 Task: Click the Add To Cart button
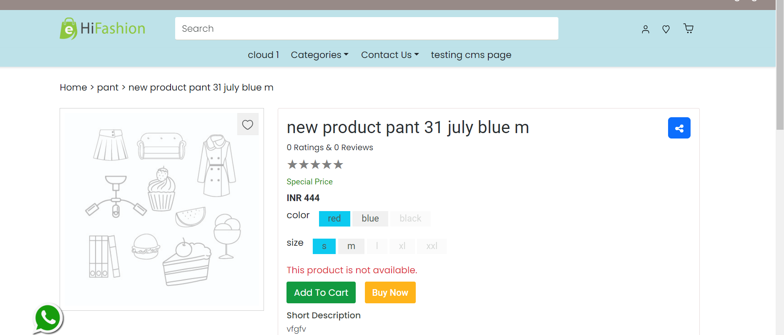coord(321,292)
